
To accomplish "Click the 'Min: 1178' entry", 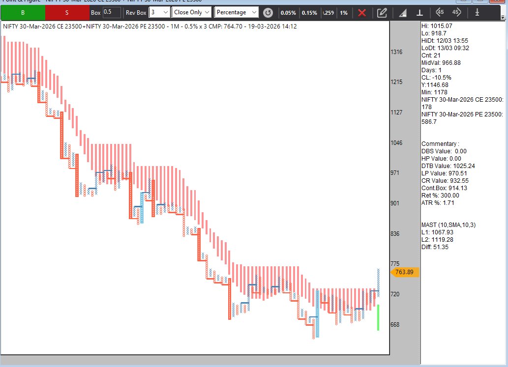I will pyautogui.click(x=434, y=92).
